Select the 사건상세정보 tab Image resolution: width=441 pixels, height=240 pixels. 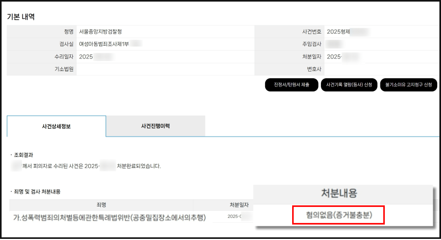coord(56,126)
